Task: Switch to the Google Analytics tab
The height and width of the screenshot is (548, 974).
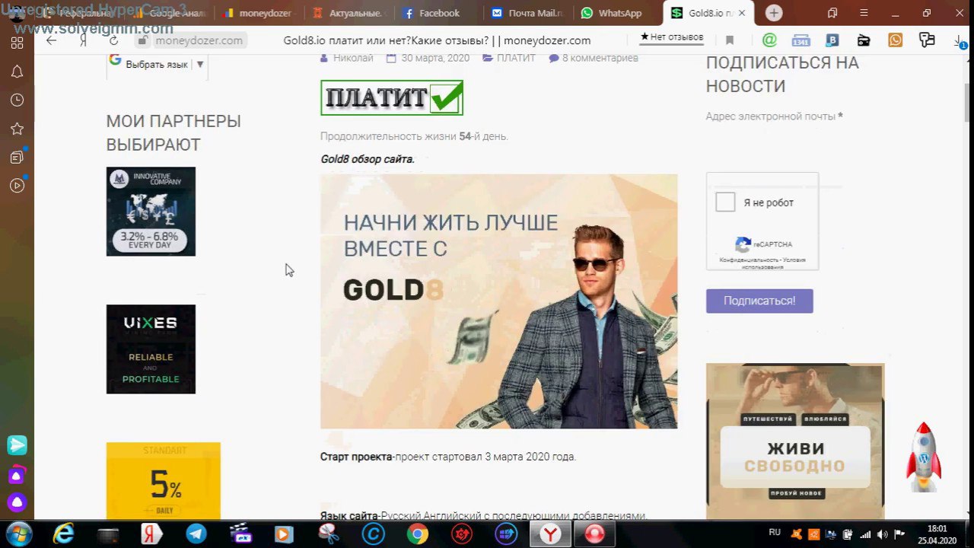Action: [170, 13]
